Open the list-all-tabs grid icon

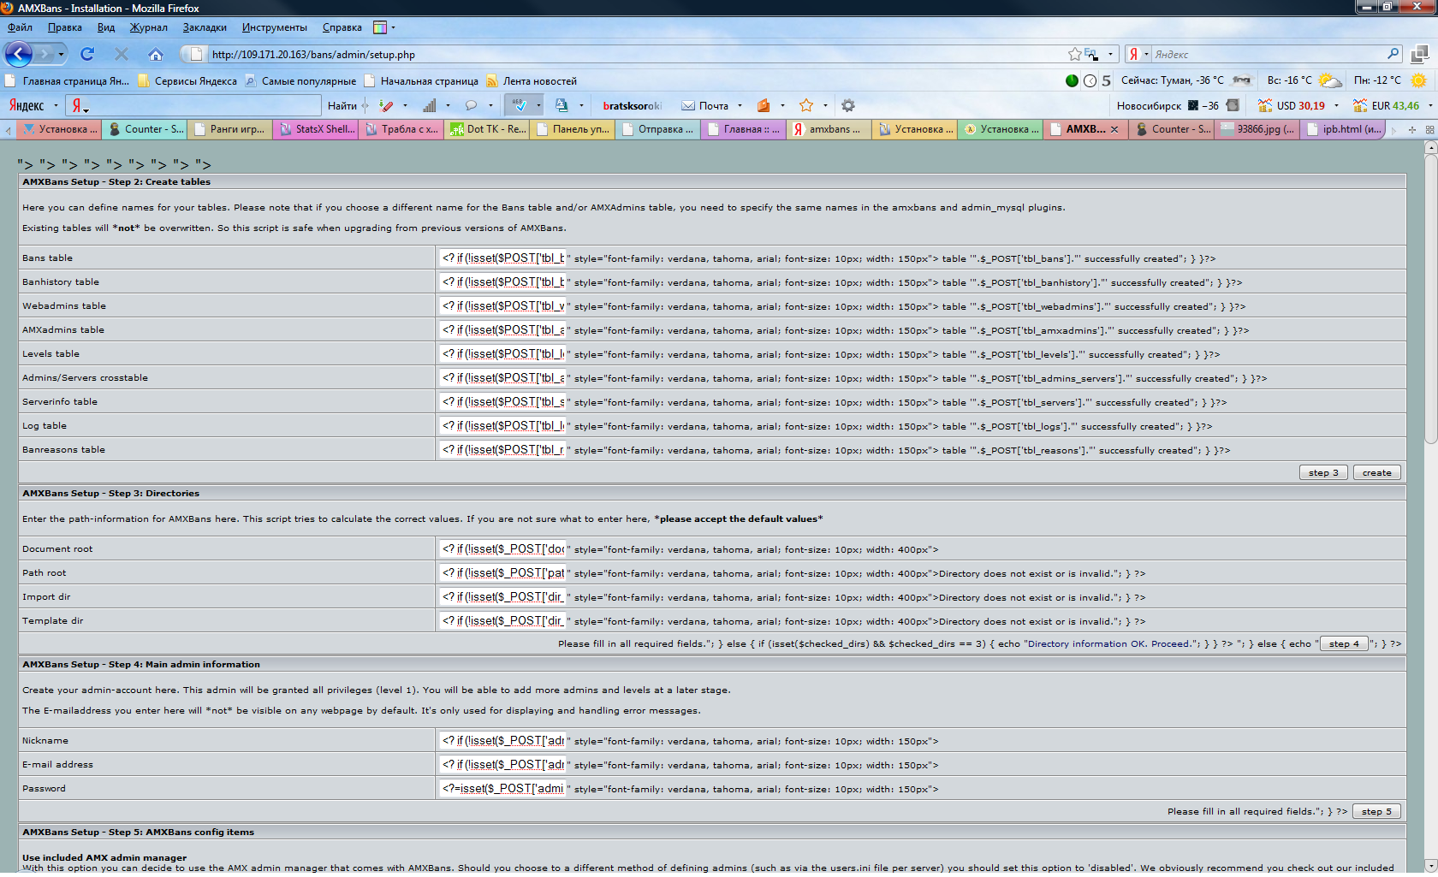[x=1429, y=129]
